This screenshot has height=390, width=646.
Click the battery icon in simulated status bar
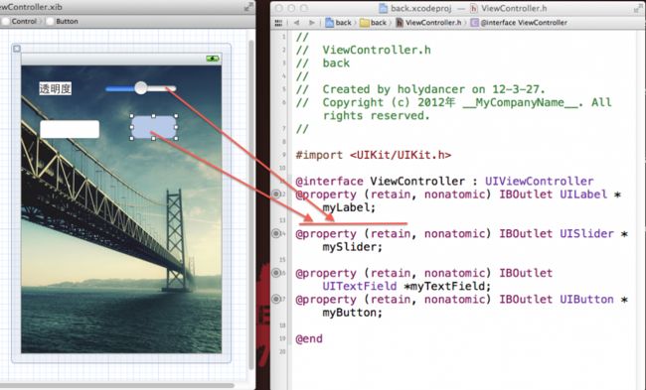point(213,59)
